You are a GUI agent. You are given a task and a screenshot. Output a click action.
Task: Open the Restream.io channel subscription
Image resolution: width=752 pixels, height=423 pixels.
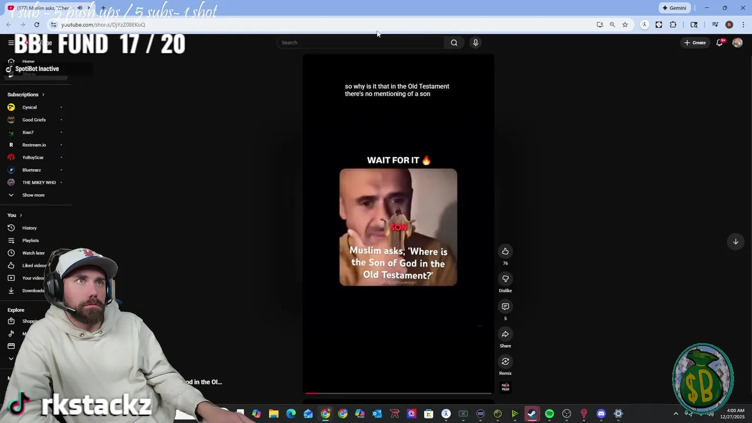pyautogui.click(x=35, y=145)
